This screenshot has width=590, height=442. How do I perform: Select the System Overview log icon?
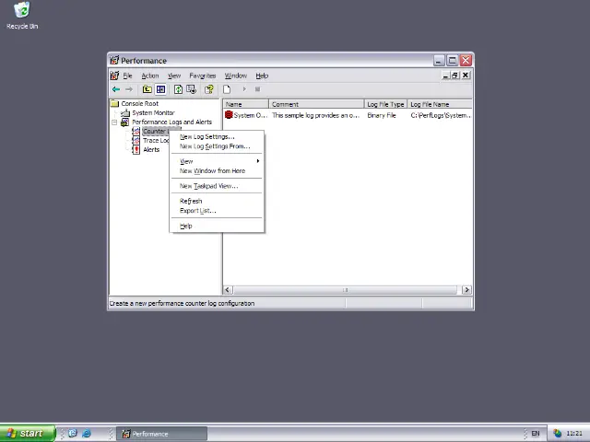229,115
